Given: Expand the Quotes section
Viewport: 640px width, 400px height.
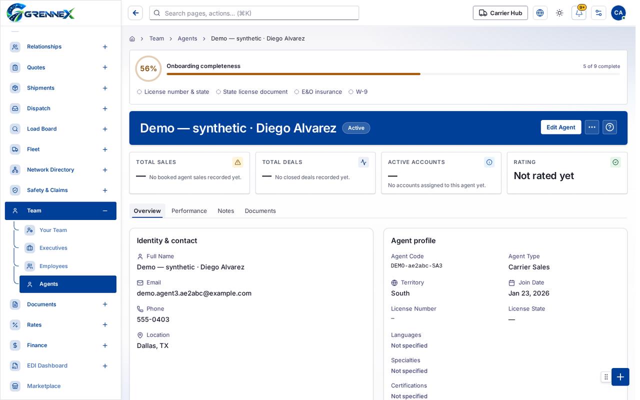Looking at the screenshot, I should point(105,67).
